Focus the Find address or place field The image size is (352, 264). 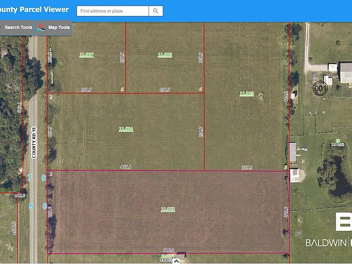click(x=112, y=11)
